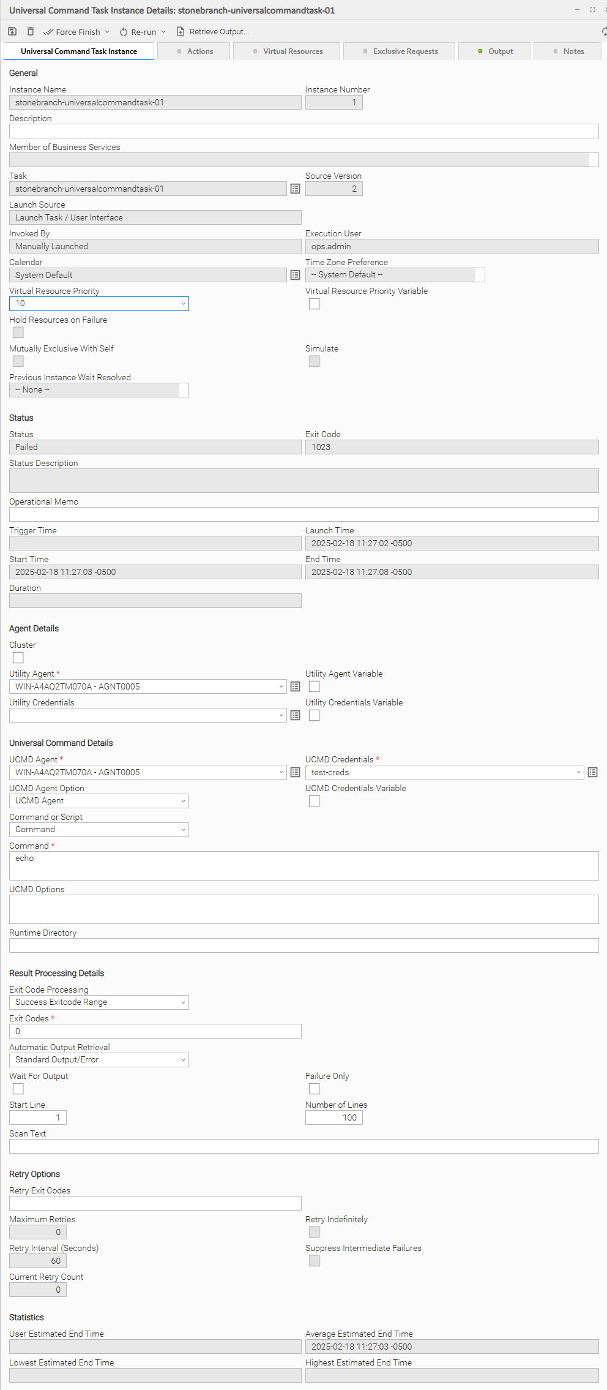Click details icon beside Utility Credentials
Viewport: 607px width, 1390px height.
(295, 715)
